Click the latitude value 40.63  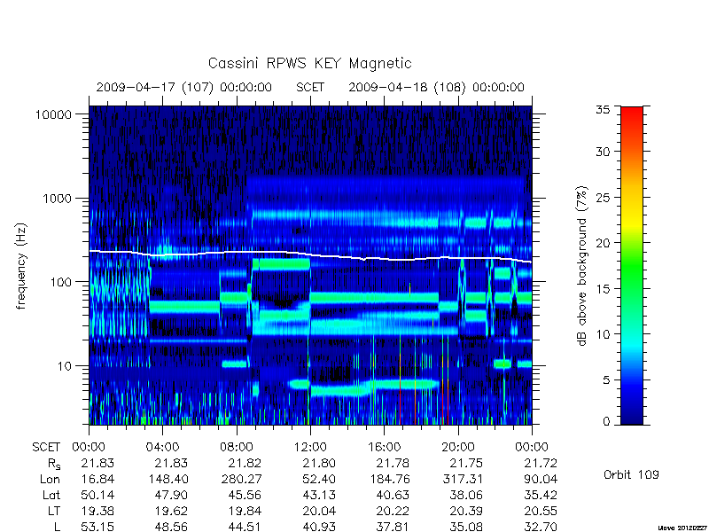(393, 496)
